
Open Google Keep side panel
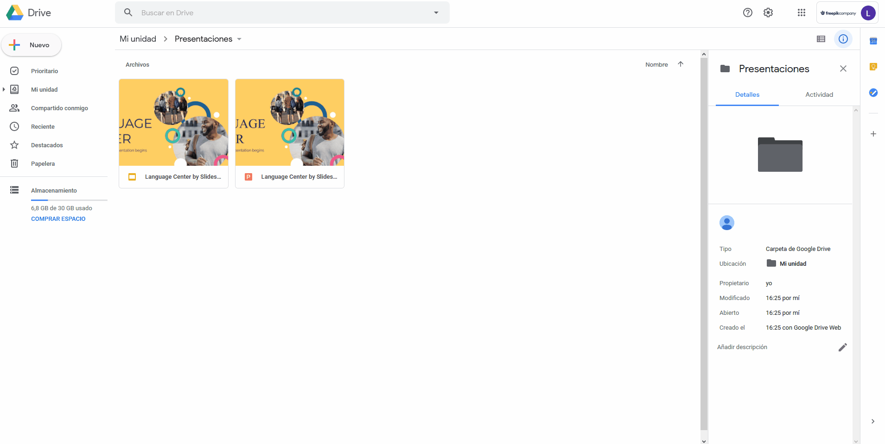coord(873,67)
